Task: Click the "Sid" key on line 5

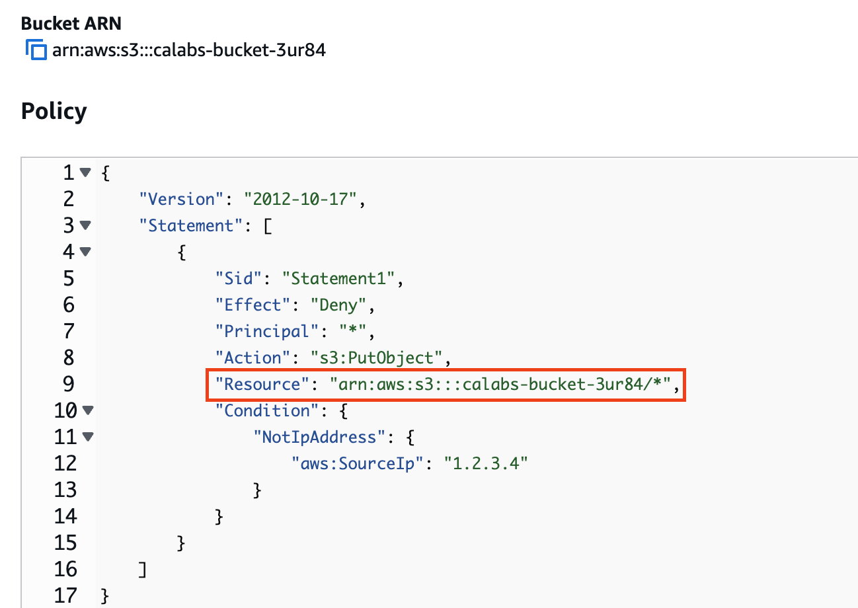Action: pyautogui.click(x=239, y=278)
